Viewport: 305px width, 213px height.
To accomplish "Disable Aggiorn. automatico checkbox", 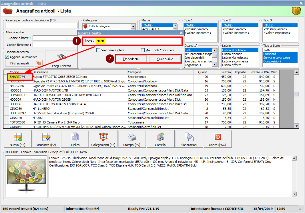I will point(7,57).
